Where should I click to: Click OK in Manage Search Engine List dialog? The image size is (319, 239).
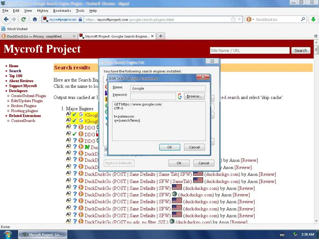pos(179,163)
